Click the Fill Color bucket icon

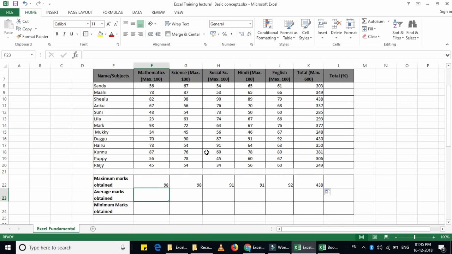click(x=101, y=34)
